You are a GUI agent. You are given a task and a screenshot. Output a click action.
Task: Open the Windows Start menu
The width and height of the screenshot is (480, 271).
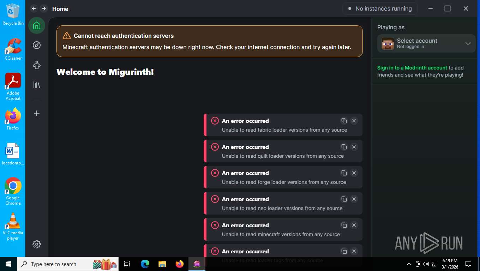[x=8, y=264]
